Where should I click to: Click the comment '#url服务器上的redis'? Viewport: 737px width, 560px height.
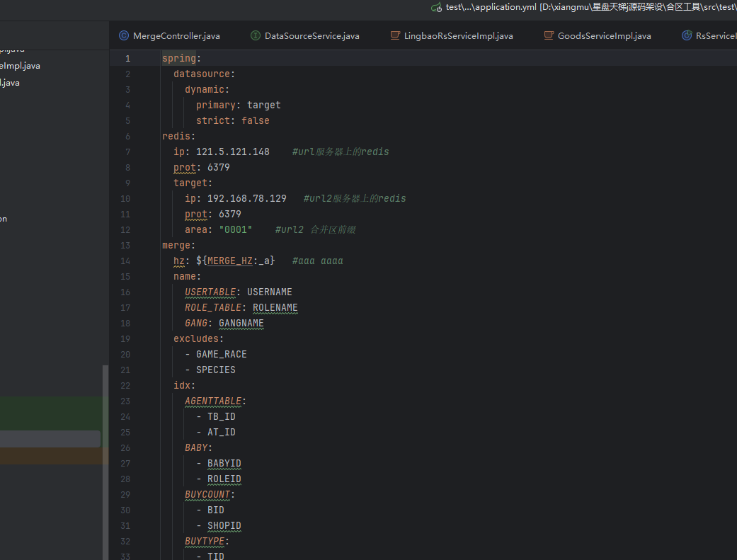tap(341, 152)
